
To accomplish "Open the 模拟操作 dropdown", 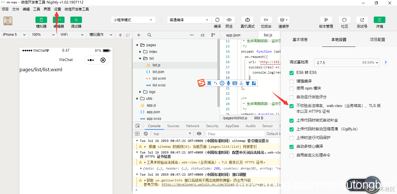I will [x=101, y=35].
